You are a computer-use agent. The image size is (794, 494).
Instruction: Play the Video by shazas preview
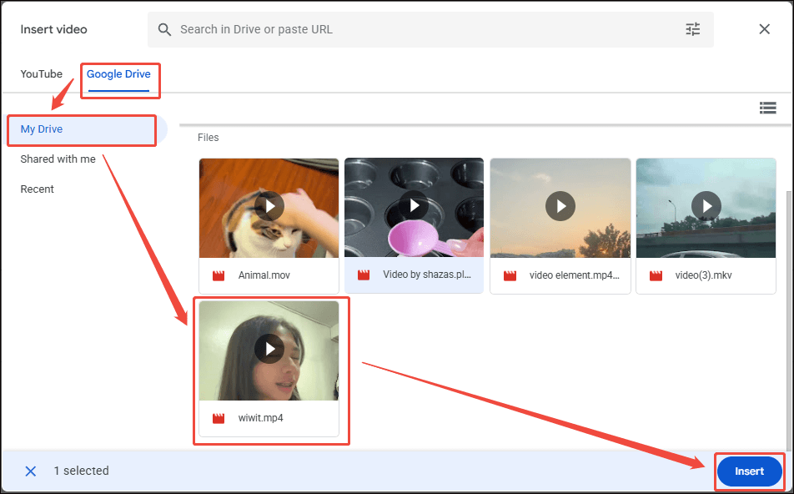click(414, 205)
